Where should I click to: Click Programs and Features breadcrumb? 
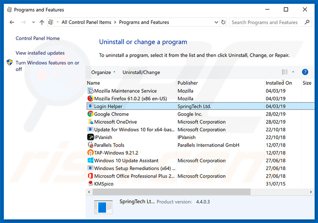pos(144,22)
